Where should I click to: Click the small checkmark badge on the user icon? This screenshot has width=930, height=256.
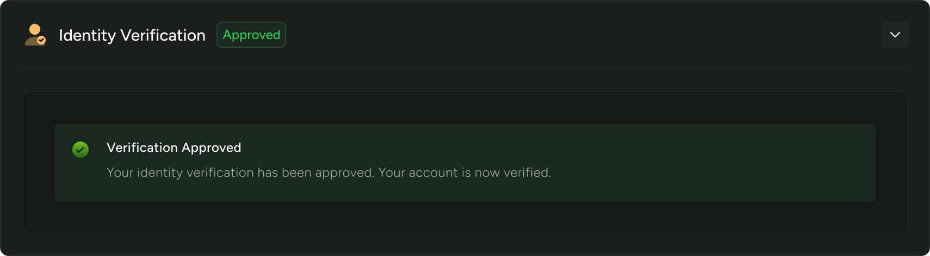point(41,40)
